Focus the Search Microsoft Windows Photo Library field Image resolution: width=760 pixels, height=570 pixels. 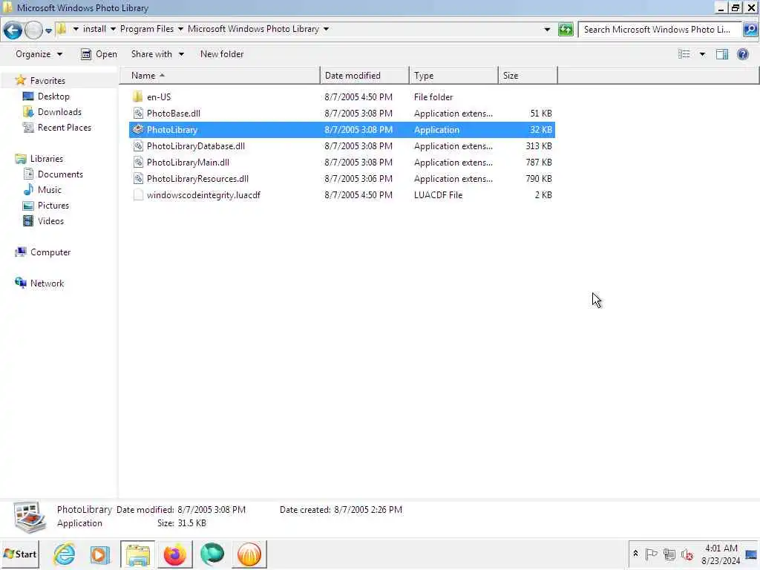tap(658, 30)
